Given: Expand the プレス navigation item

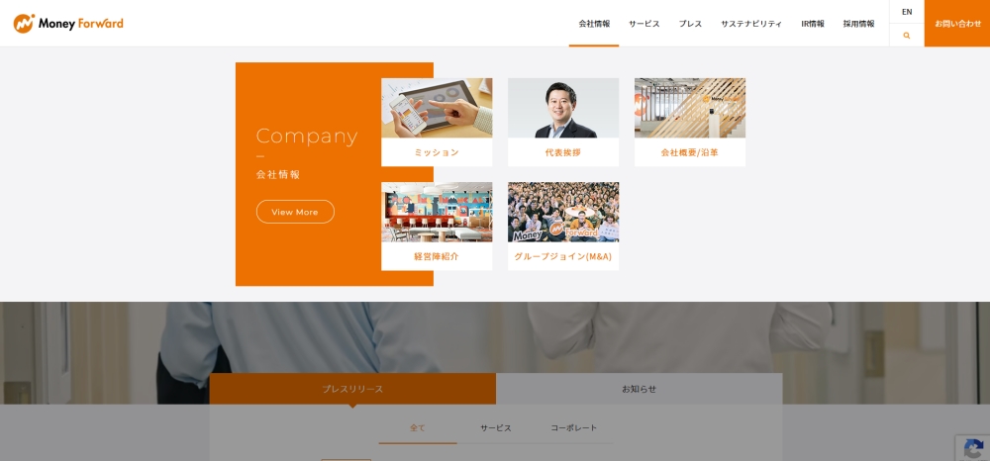Looking at the screenshot, I should [x=690, y=24].
